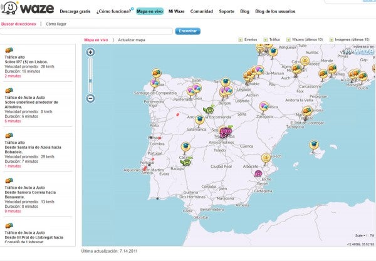Toggle the Wazers (últimos 10) checkbox

288,39
